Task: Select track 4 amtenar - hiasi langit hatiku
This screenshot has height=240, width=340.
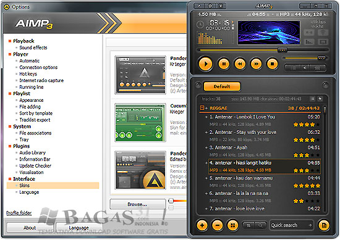Action: pyautogui.click(x=265, y=167)
